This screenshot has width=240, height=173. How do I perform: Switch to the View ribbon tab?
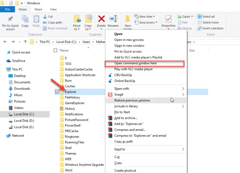coord(53,9)
